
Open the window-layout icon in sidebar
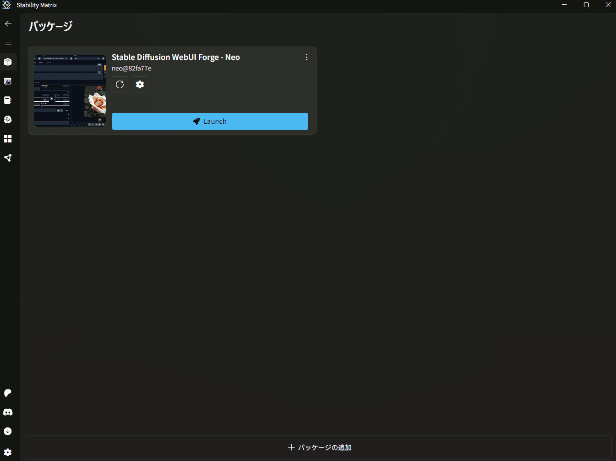[x=8, y=81]
